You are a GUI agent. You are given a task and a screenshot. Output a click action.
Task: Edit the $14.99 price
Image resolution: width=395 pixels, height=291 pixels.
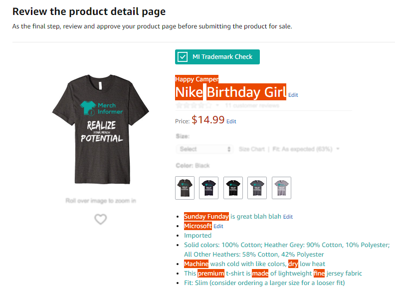point(231,121)
